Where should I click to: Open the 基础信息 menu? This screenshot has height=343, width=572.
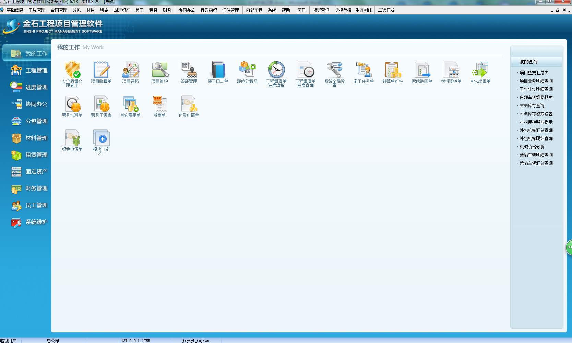coord(15,10)
